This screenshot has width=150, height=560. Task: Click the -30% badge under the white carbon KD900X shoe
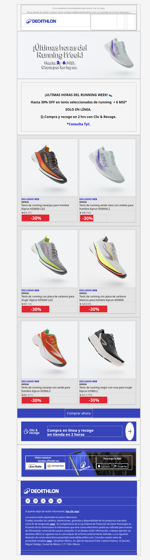(x=93, y=309)
